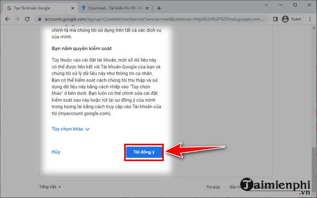Close the Tạo Tài khoản Google tab

click(x=73, y=8)
